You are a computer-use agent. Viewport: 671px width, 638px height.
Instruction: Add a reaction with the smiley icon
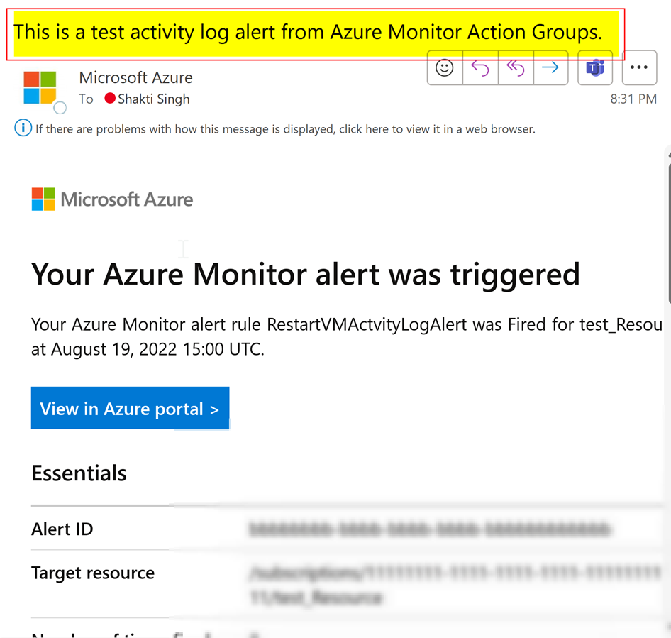click(444, 68)
